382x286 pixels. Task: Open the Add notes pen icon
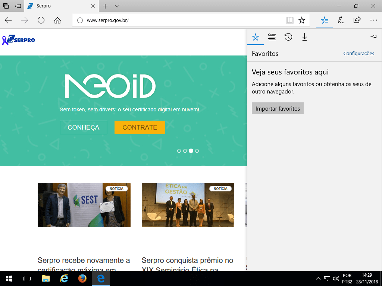click(x=341, y=20)
